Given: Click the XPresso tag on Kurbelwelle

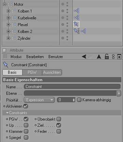Looking at the screenshot, I should pyautogui.click(x=77, y=18).
